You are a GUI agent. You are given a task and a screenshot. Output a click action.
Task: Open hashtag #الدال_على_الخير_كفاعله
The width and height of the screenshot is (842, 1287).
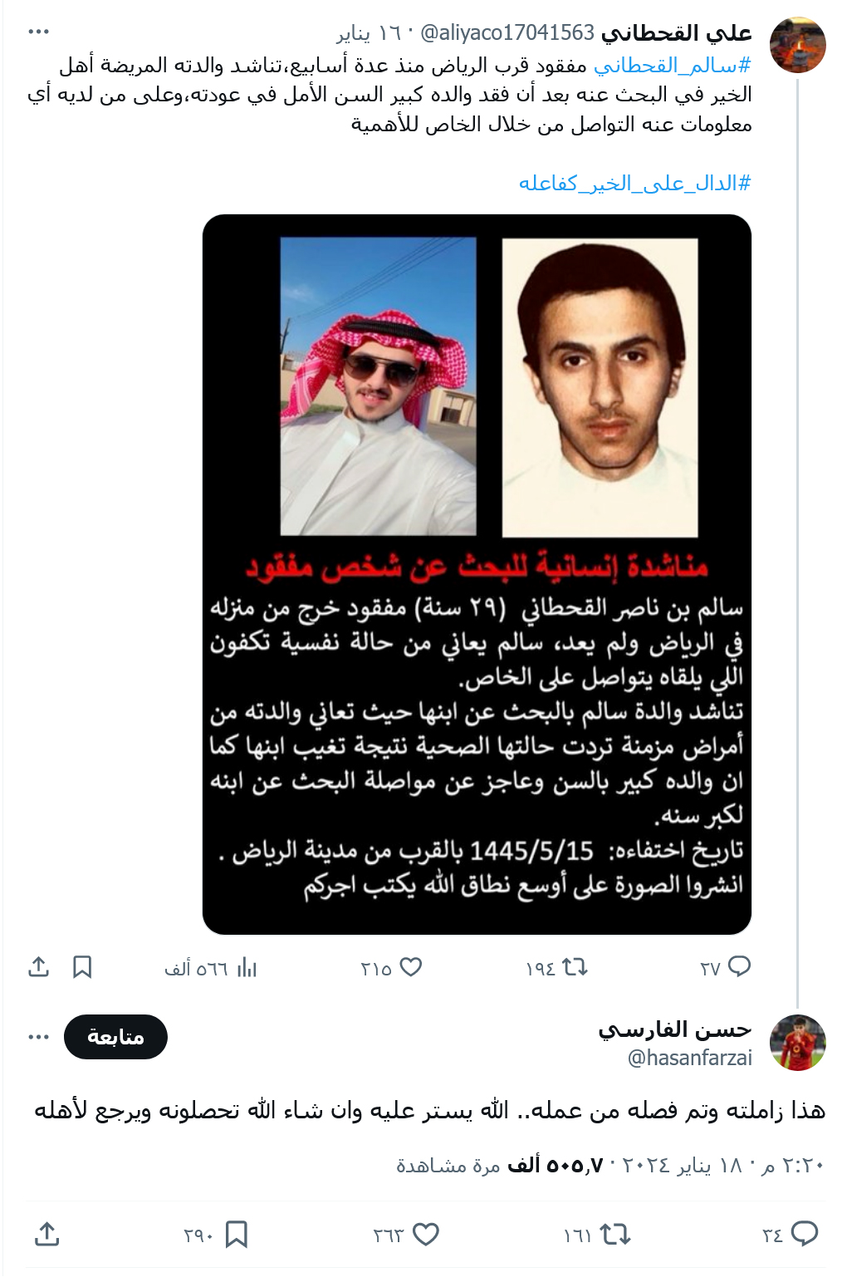point(634,183)
